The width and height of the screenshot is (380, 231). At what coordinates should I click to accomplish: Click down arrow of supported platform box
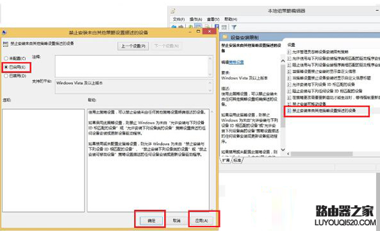click(x=210, y=90)
